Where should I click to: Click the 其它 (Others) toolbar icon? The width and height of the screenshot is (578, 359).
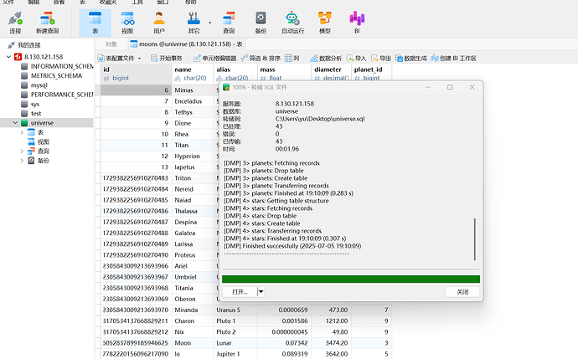click(x=194, y=23)
